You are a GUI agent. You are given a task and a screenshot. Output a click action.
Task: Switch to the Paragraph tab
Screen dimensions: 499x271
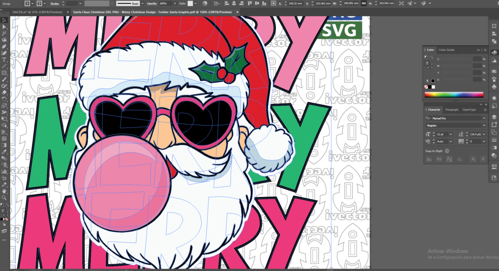click(452, 110)
